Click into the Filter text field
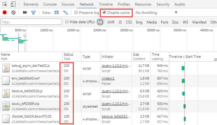This screenshot has height=125, width=217. [x=31, y=22]
